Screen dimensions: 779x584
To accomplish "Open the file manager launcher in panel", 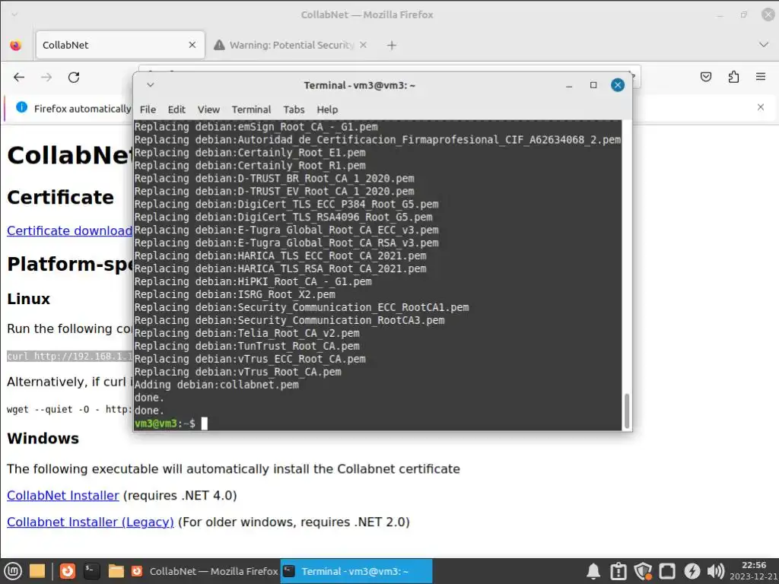I will [x=116, y=571].
